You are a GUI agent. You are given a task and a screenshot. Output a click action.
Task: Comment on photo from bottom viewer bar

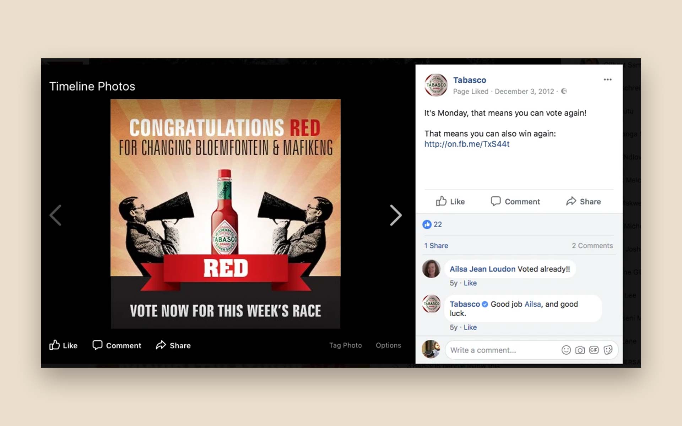(117, 345)
